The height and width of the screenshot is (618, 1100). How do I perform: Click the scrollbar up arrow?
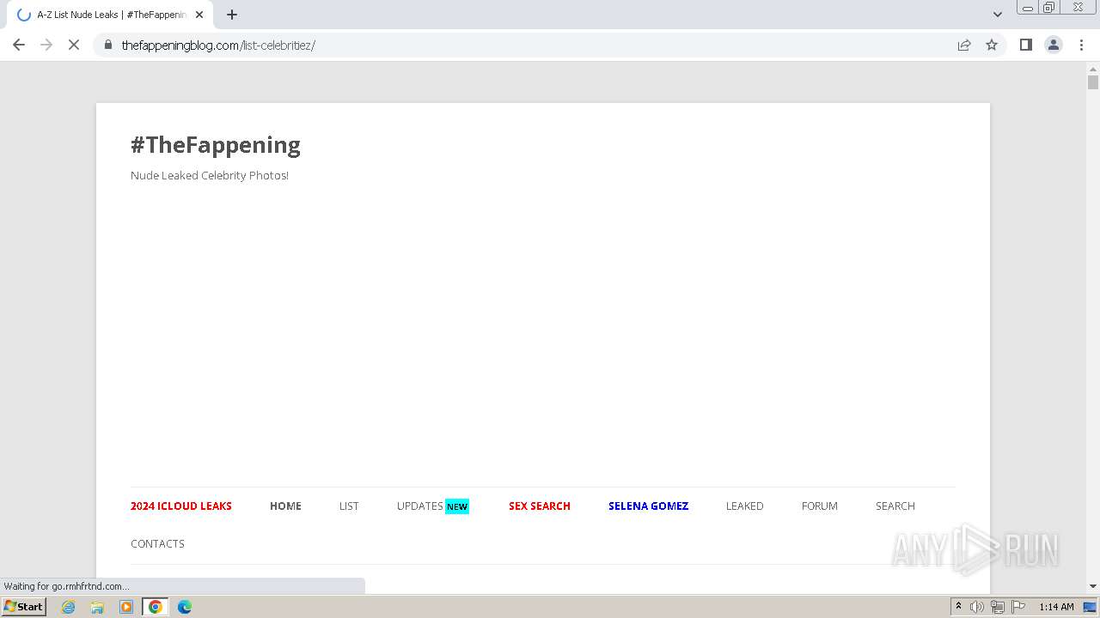point(1093,68)
